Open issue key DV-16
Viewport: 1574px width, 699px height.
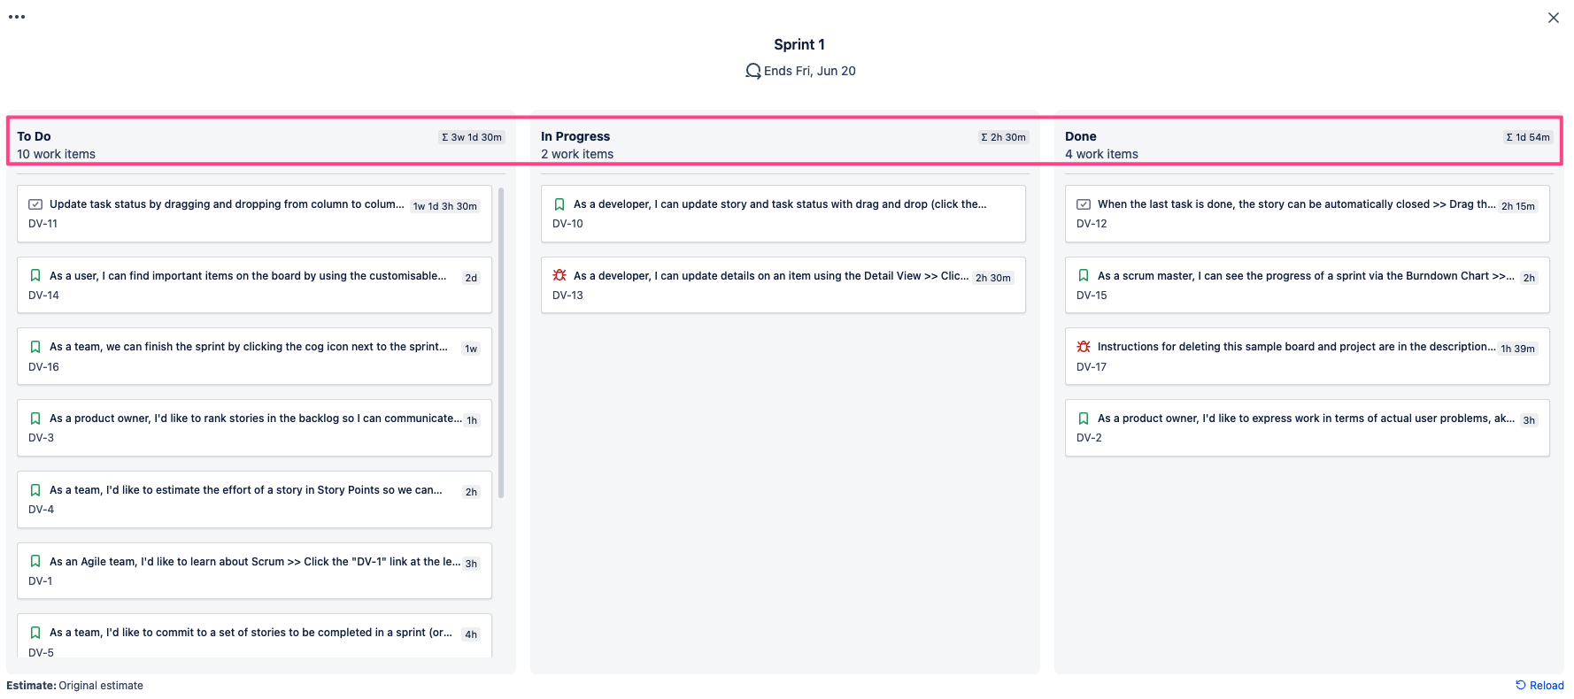click(x=43, y=367)
